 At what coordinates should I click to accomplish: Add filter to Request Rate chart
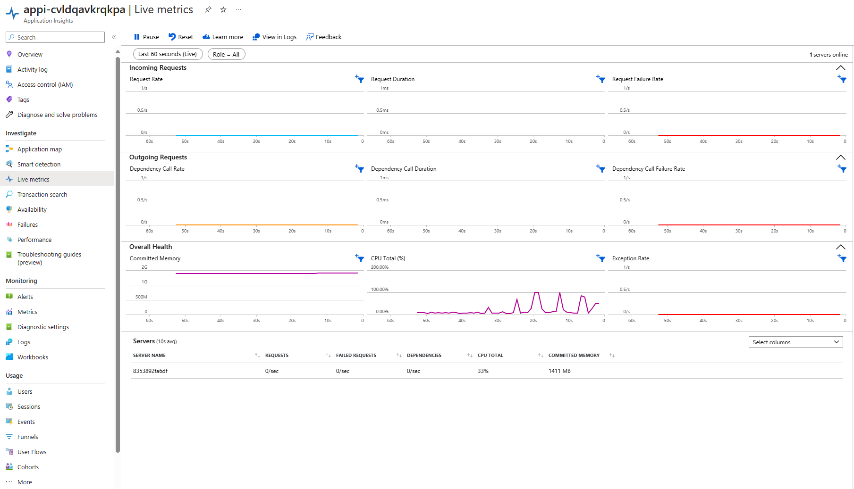click(x=359, y=79)
